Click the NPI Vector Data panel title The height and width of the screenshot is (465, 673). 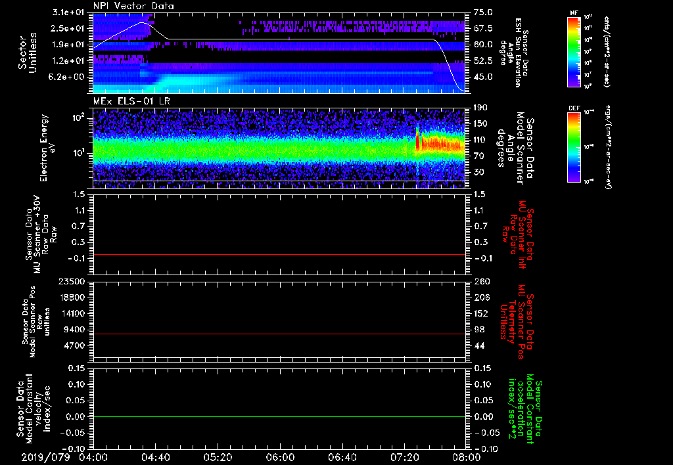133,6
